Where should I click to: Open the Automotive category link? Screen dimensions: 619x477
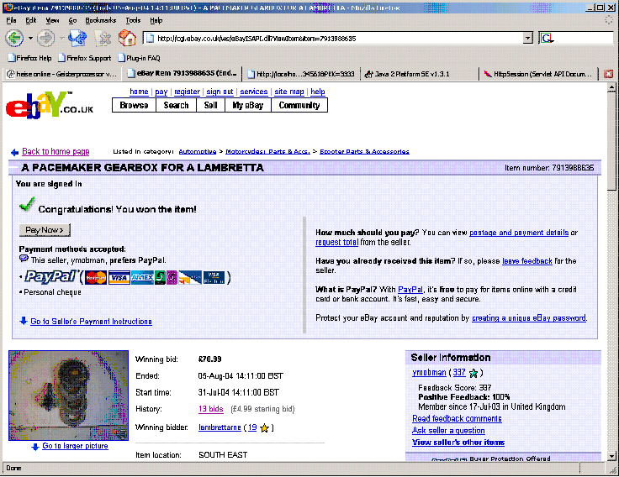pyautogui.click(x=198, y=151)
